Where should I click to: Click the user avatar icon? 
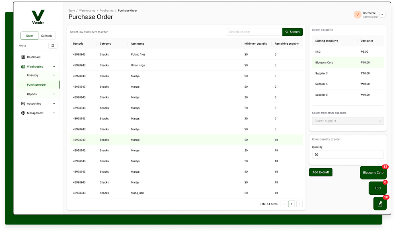(357, 15)
